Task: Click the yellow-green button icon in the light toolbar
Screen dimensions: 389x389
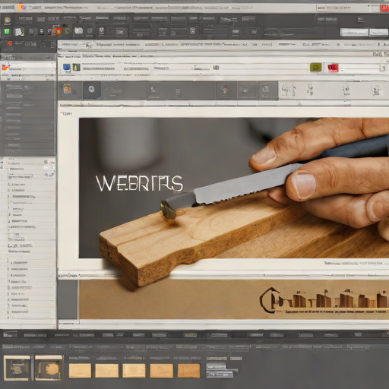Action: (x=315, y=68)
